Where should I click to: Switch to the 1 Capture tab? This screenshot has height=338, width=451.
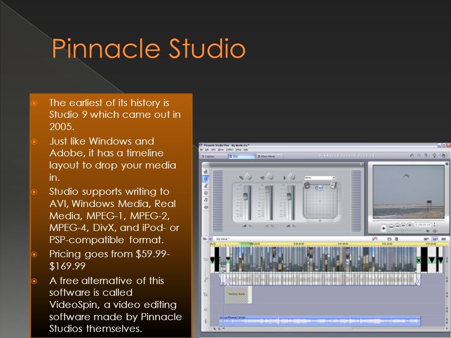click(213, 156)
